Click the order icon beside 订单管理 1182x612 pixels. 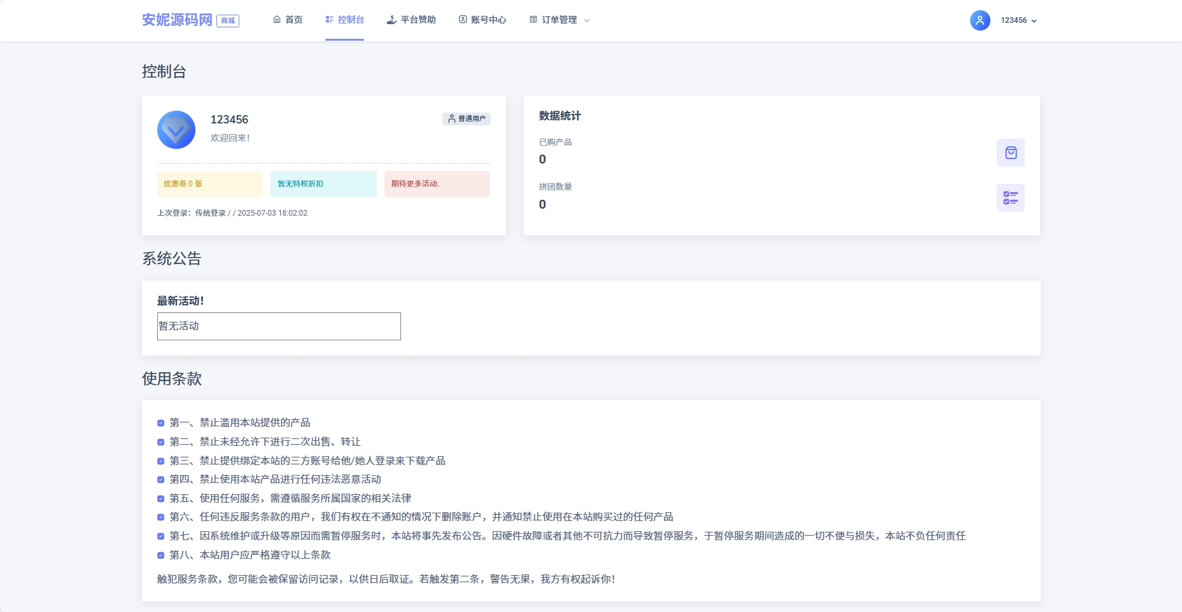[533, 20]
